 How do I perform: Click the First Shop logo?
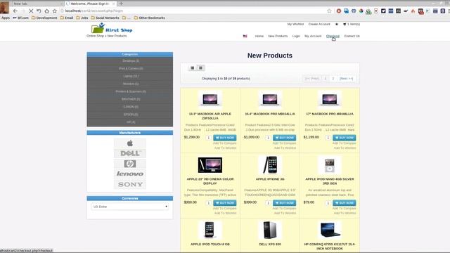(112, 28)
